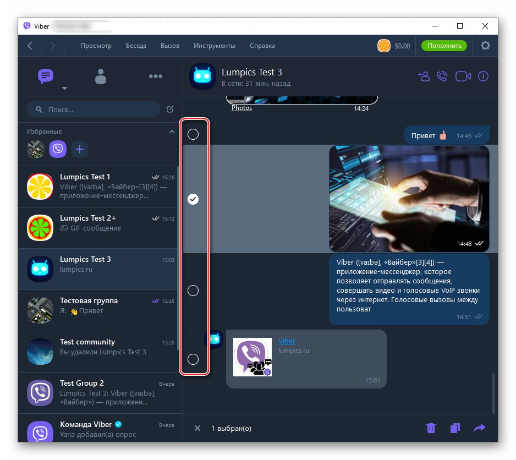Viewport: 516px width, 460px height.
Task: Open the Viber favorite purple icon
Action: 58,149
